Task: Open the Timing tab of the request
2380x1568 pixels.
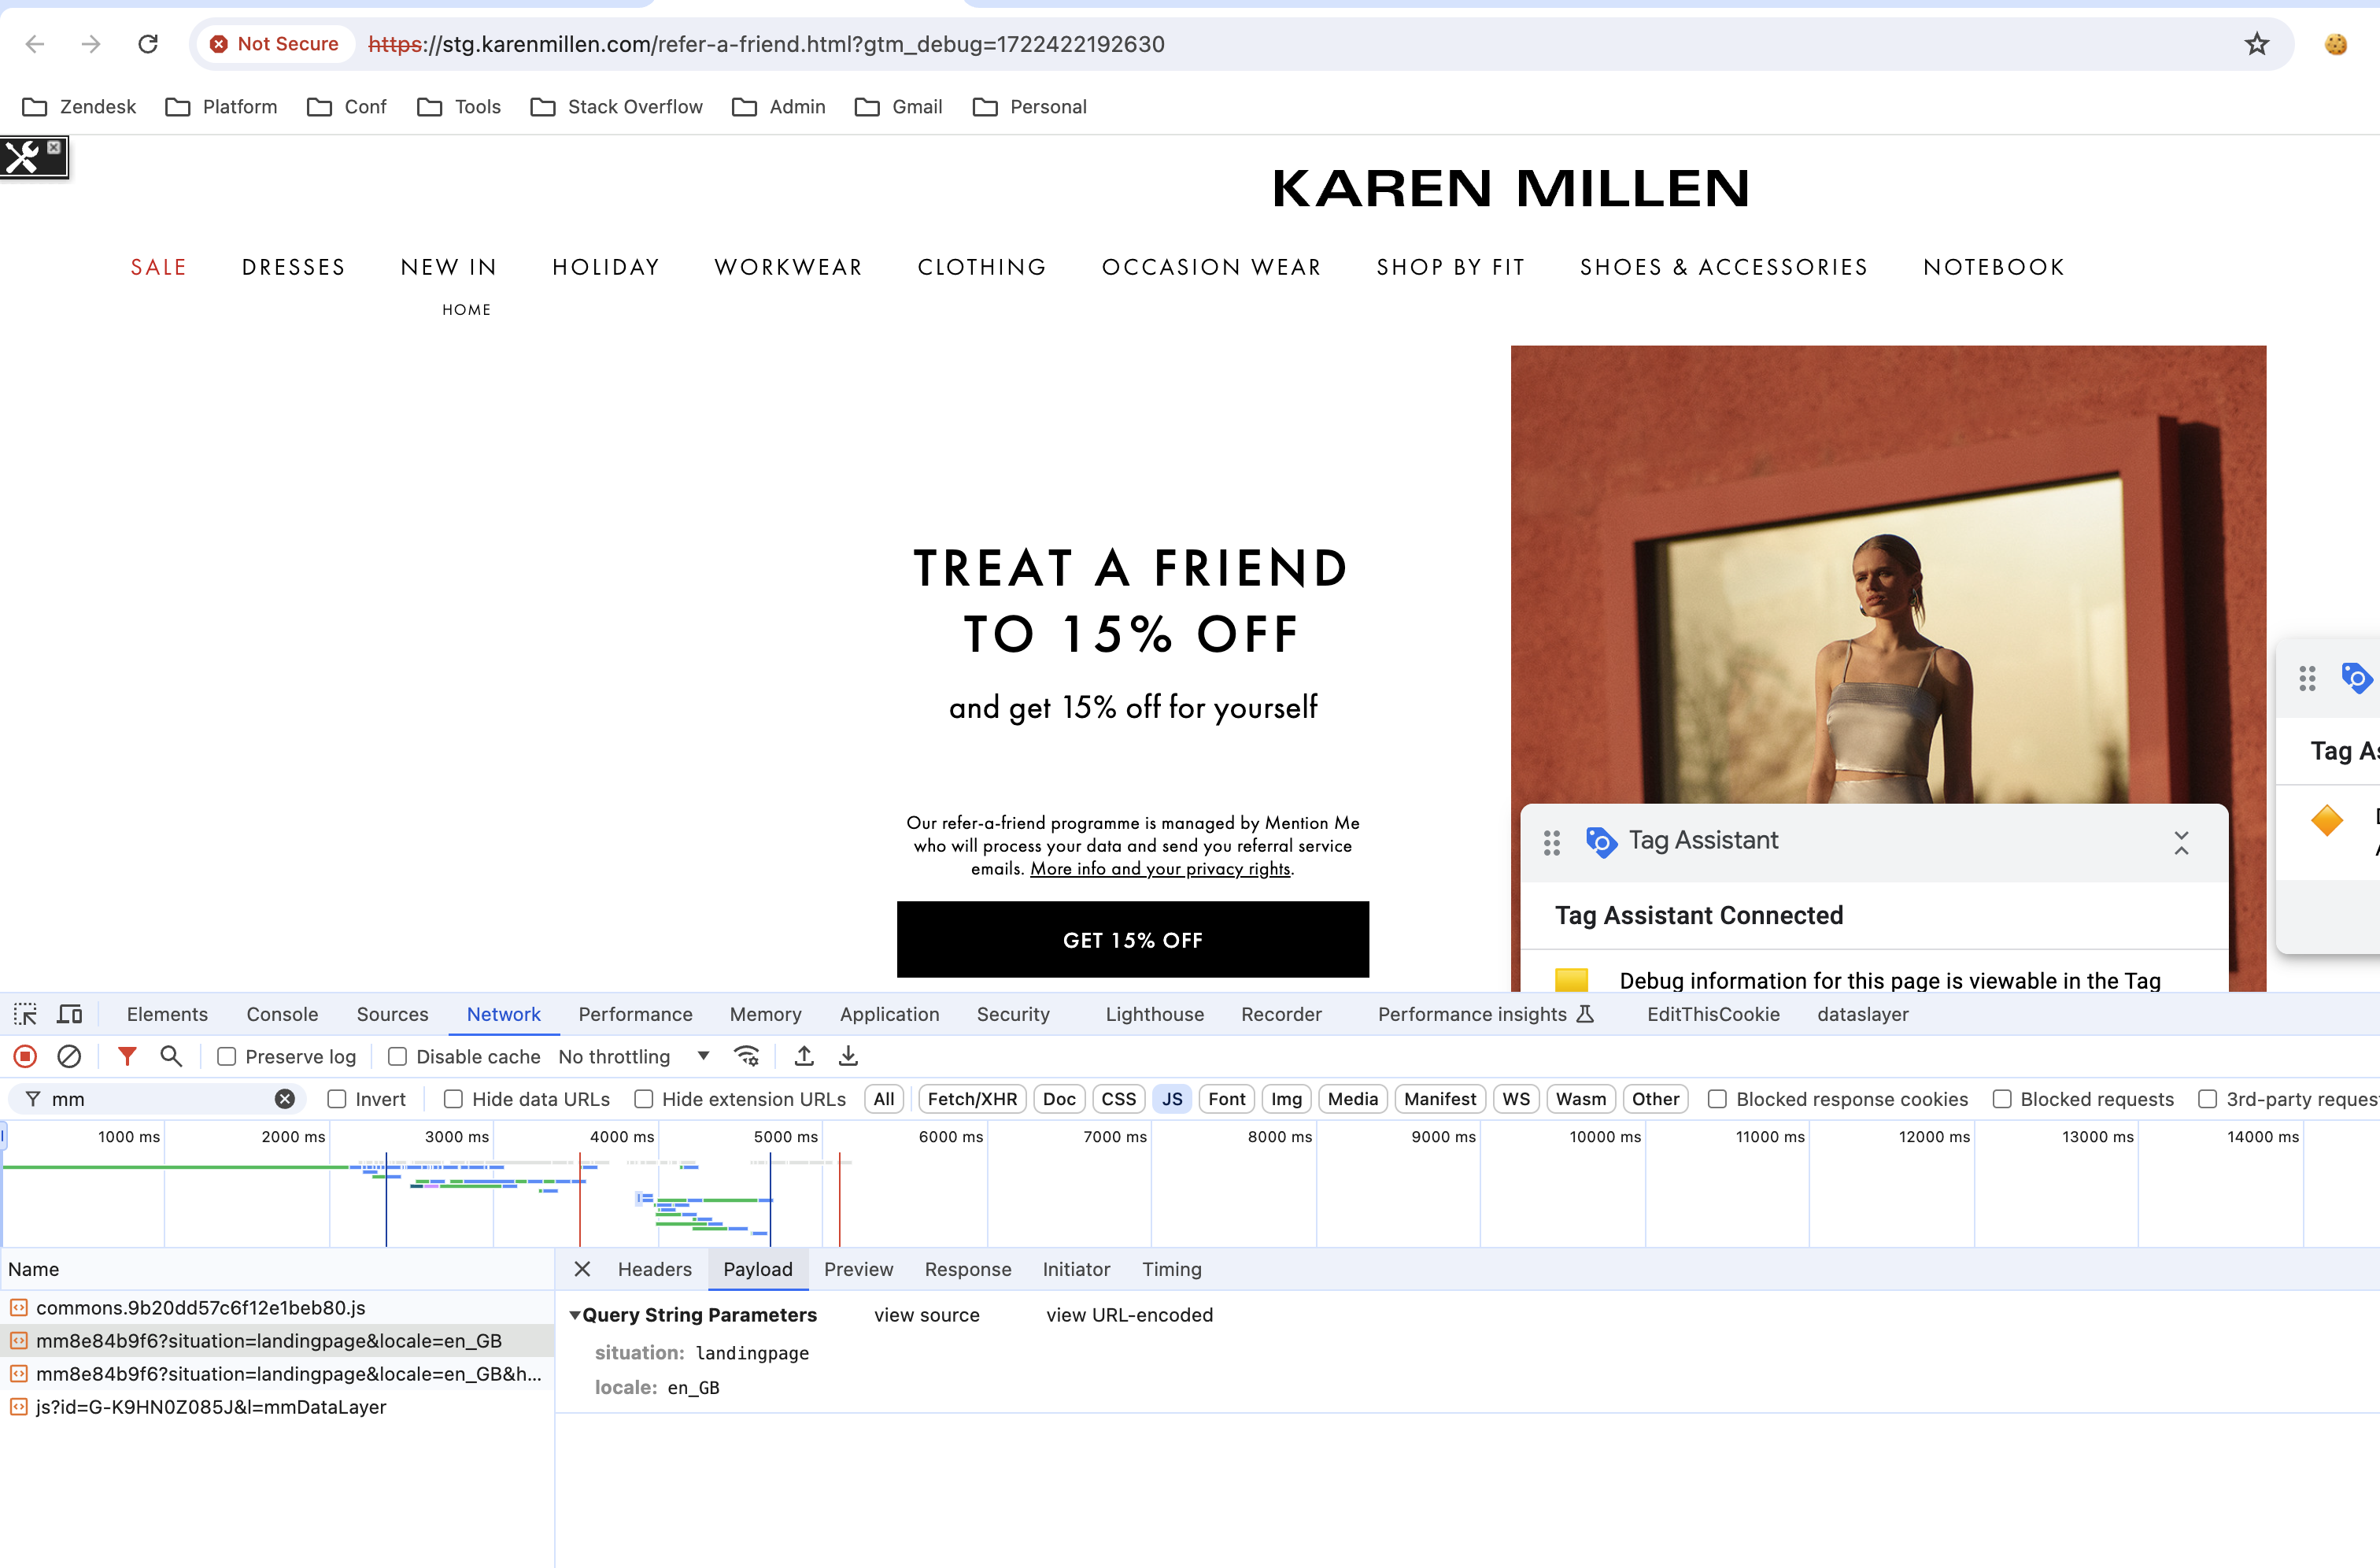Action: click(x=1171, y=1269)
